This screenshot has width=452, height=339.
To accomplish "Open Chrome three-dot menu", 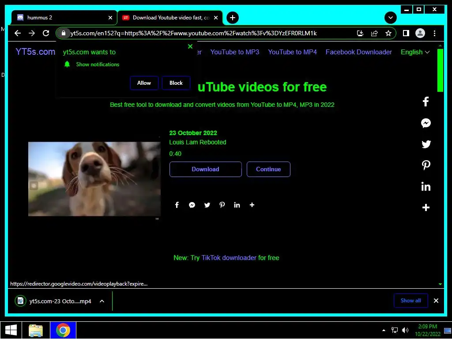I will pos(434,33).
